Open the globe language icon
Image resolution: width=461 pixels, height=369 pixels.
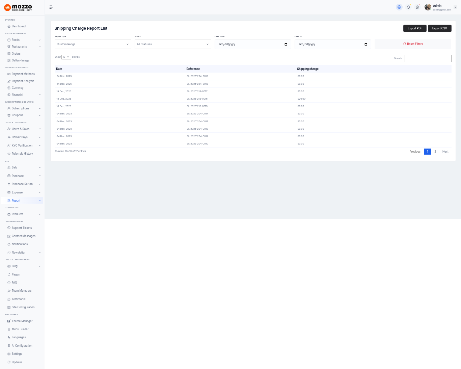(x=399, y=7)
